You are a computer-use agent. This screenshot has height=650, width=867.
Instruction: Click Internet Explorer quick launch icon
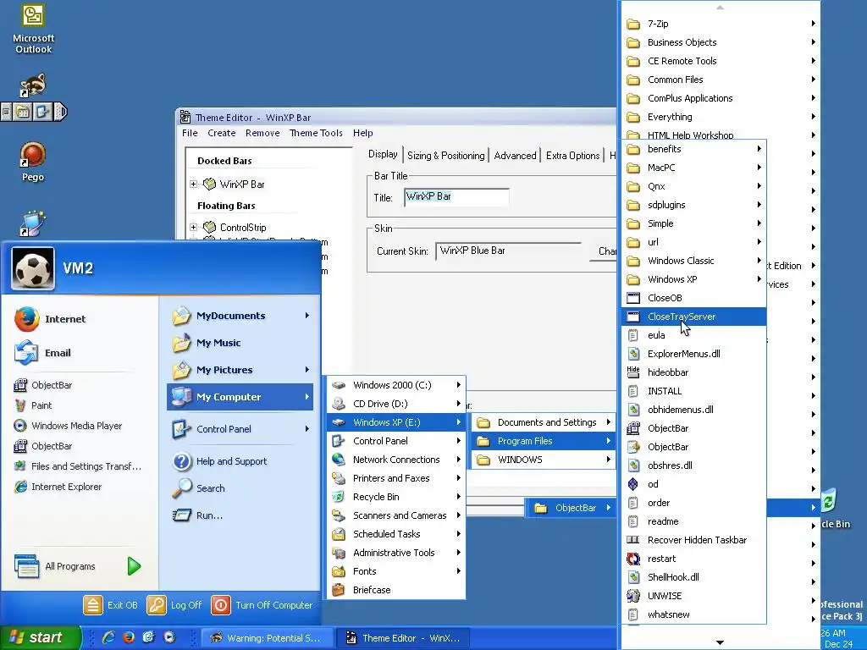(x=108, y=637)
